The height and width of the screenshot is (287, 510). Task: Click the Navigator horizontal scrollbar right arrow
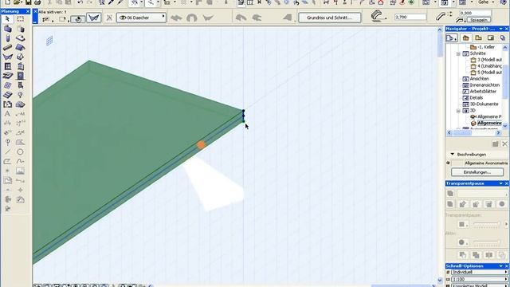498,133
